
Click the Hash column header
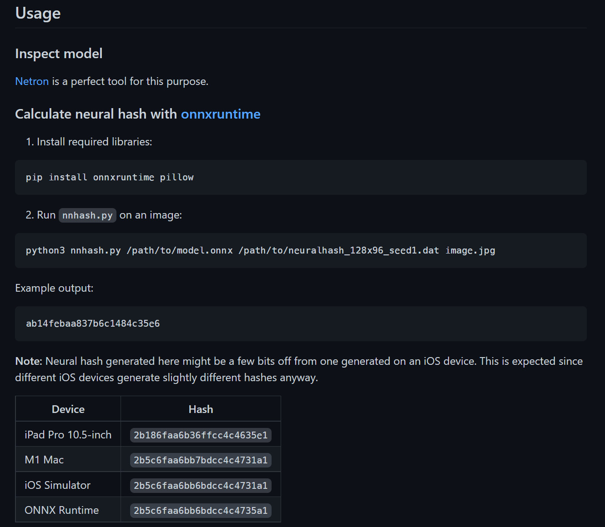tap(201, 409)
